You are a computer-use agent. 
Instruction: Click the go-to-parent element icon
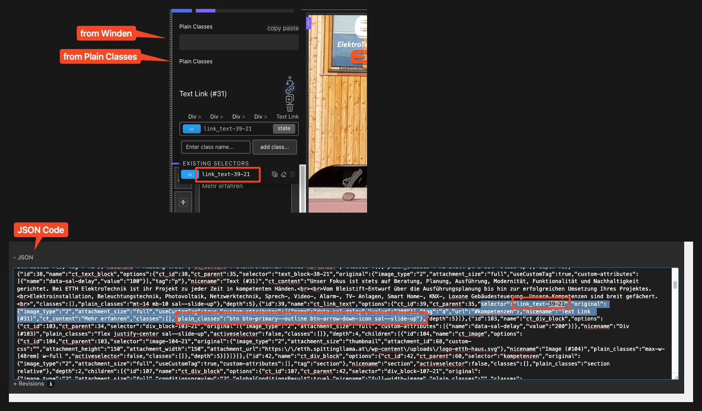[x=290, y=80]
